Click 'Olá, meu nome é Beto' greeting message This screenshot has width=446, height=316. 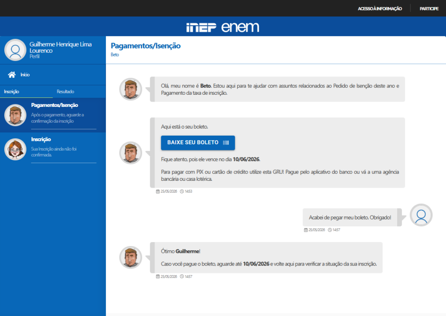[x=280, y=89]
